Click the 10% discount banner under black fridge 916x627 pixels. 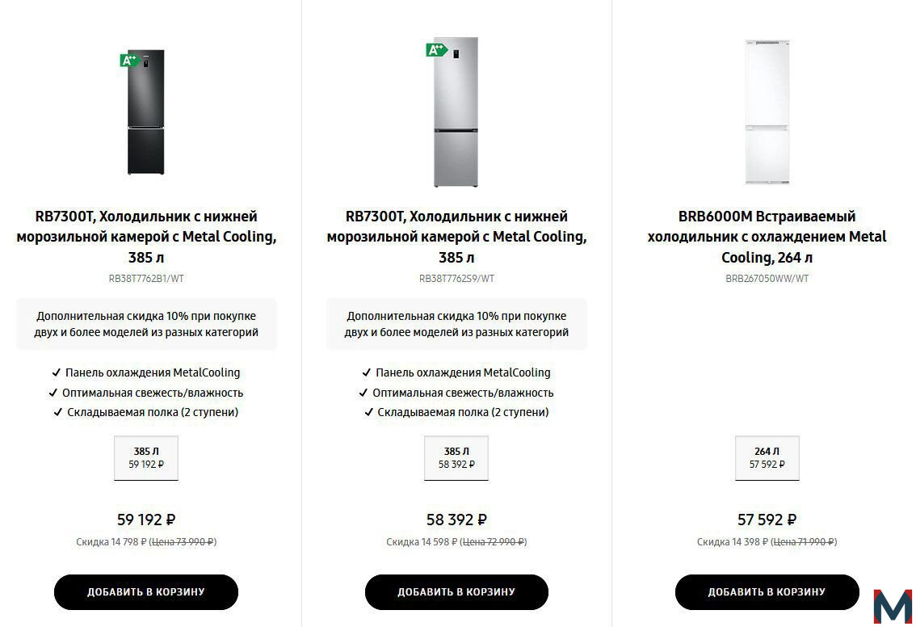(146, 324)
